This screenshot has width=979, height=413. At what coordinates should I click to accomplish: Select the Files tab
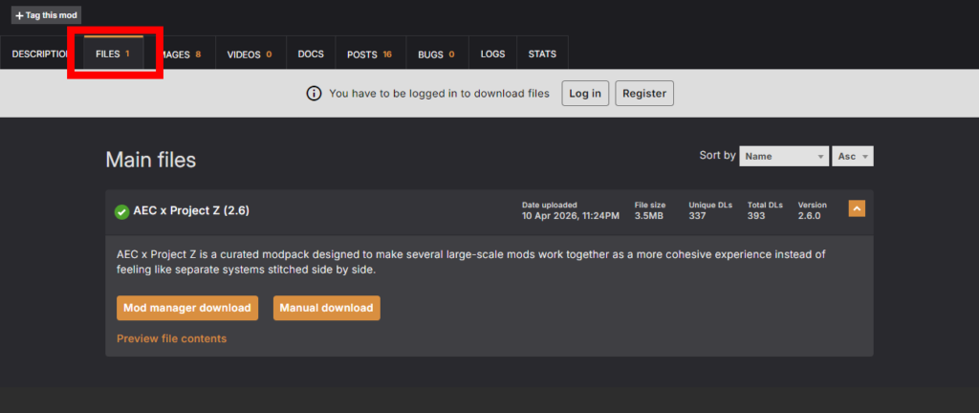pyautogui.click(x=113, y=54)
